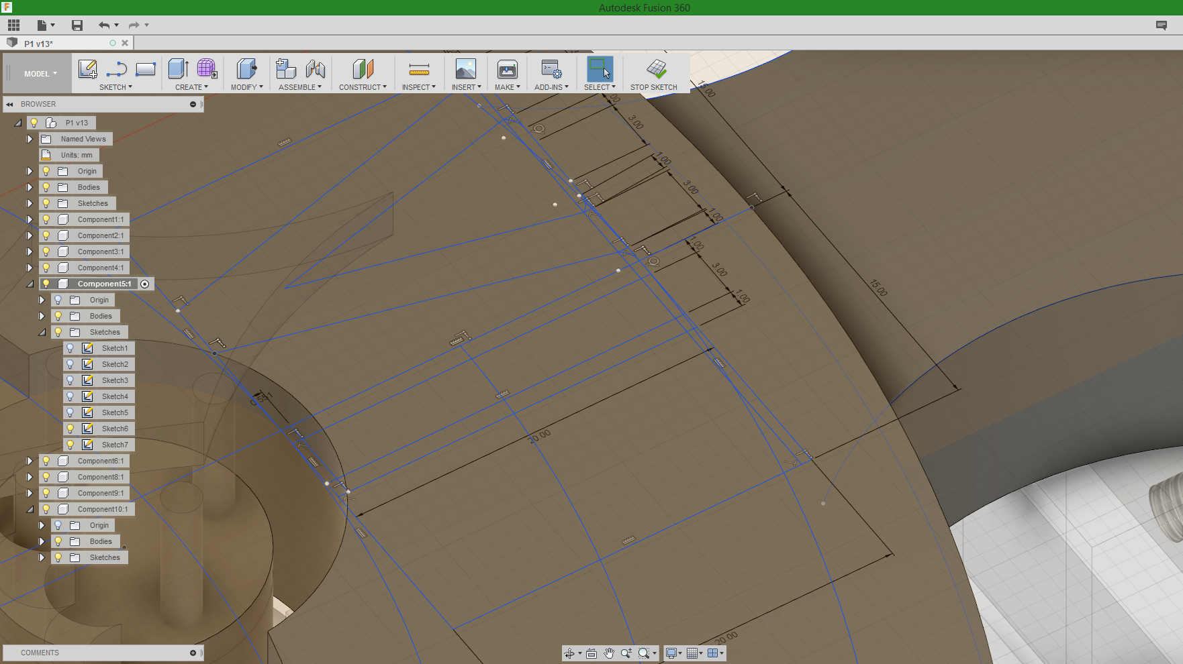Screen dimensions: 1183x664
Task: Select the Add-Ins scripts icon
Action: [552, 68]
